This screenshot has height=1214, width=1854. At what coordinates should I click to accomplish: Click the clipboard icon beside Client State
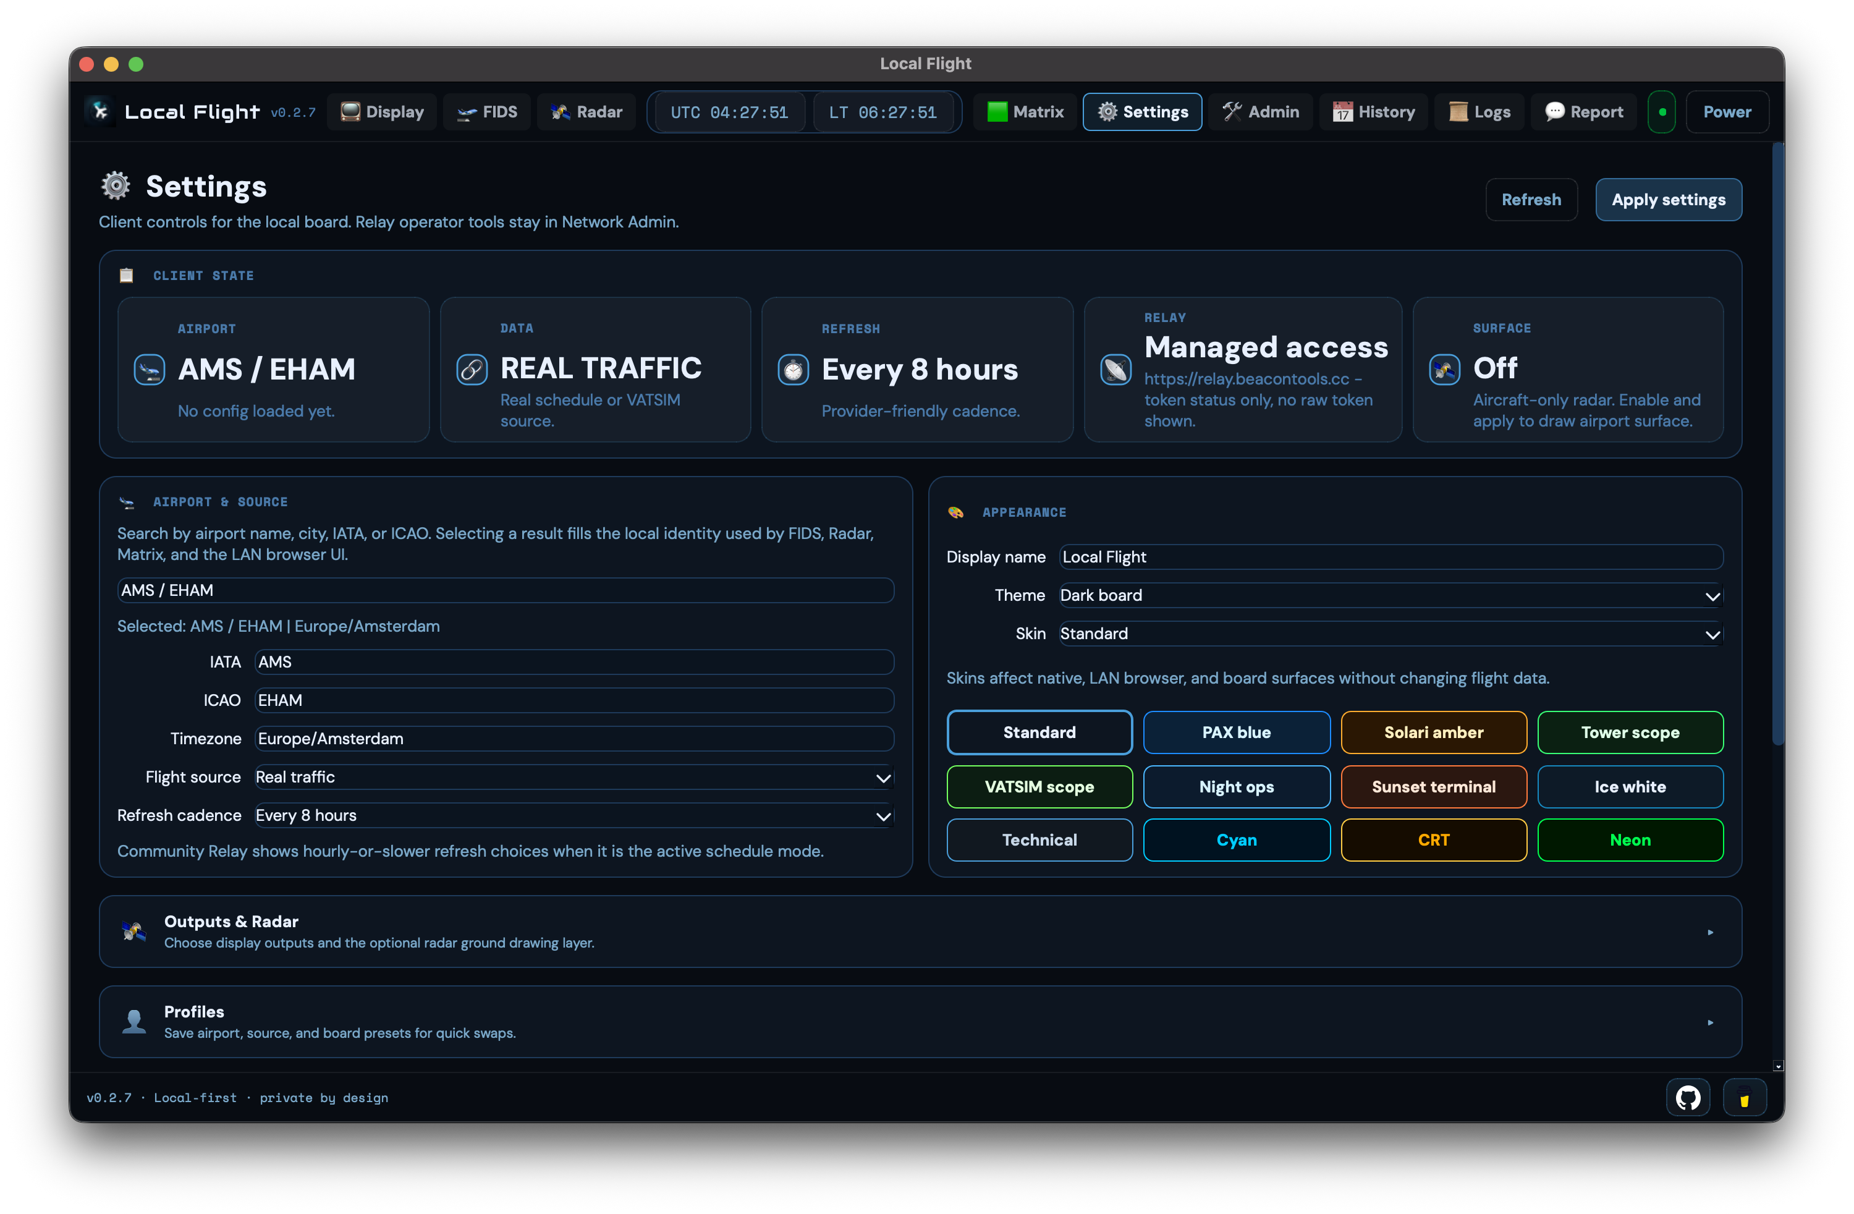point(126,275)
